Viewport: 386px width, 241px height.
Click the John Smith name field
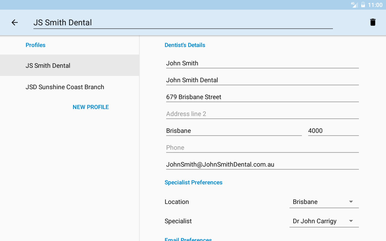262,63
